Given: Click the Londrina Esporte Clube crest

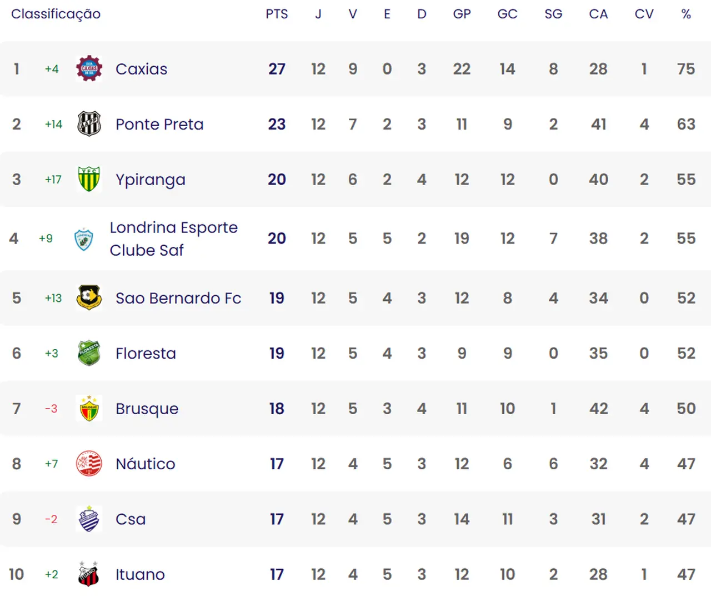Looking at the screenshot, I should [83, 239].
